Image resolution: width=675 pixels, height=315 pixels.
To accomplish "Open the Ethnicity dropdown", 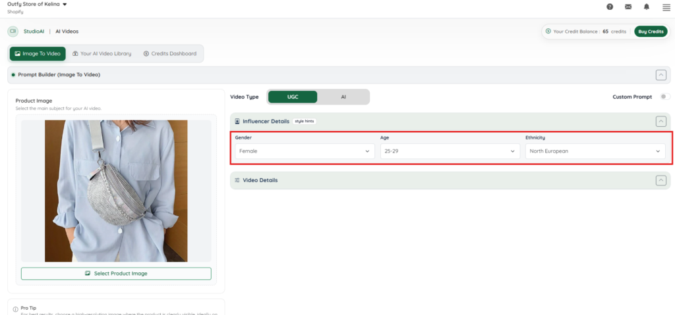I will 595,151.
